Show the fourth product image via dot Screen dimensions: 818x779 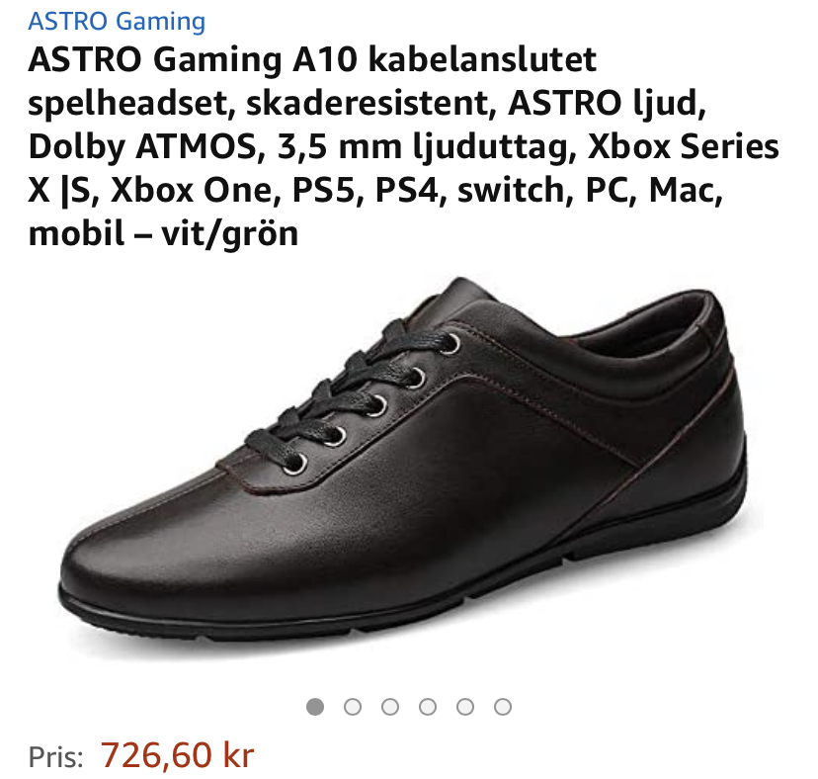(x=428, y=707)
